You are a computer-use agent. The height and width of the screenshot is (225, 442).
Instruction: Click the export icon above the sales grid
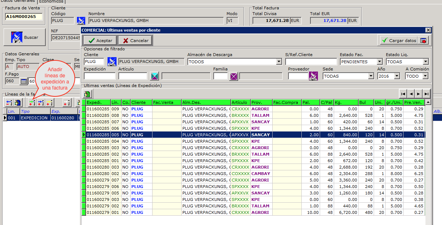(x=87, y=94)
